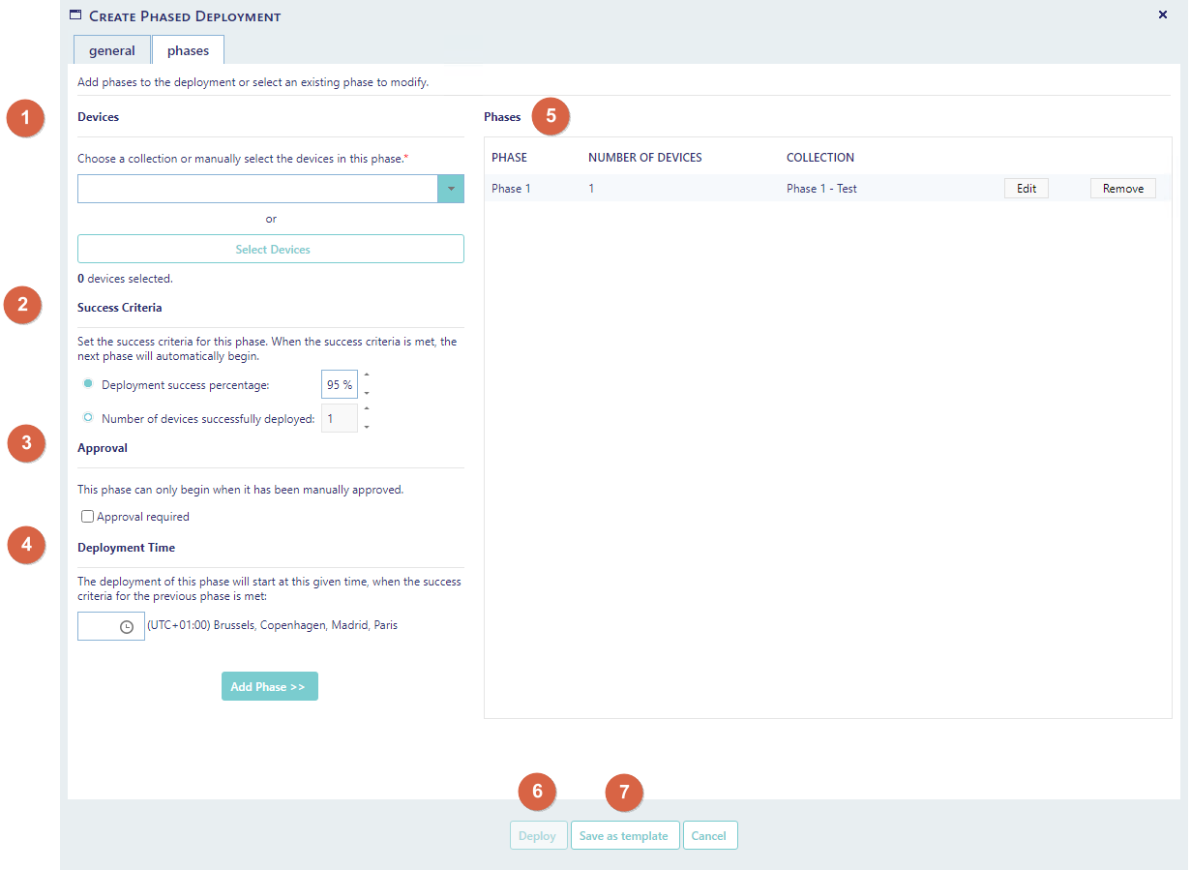Increase number of devices successfully deployed
Screen dimensions: 1191x870
(x=367, y=409)
